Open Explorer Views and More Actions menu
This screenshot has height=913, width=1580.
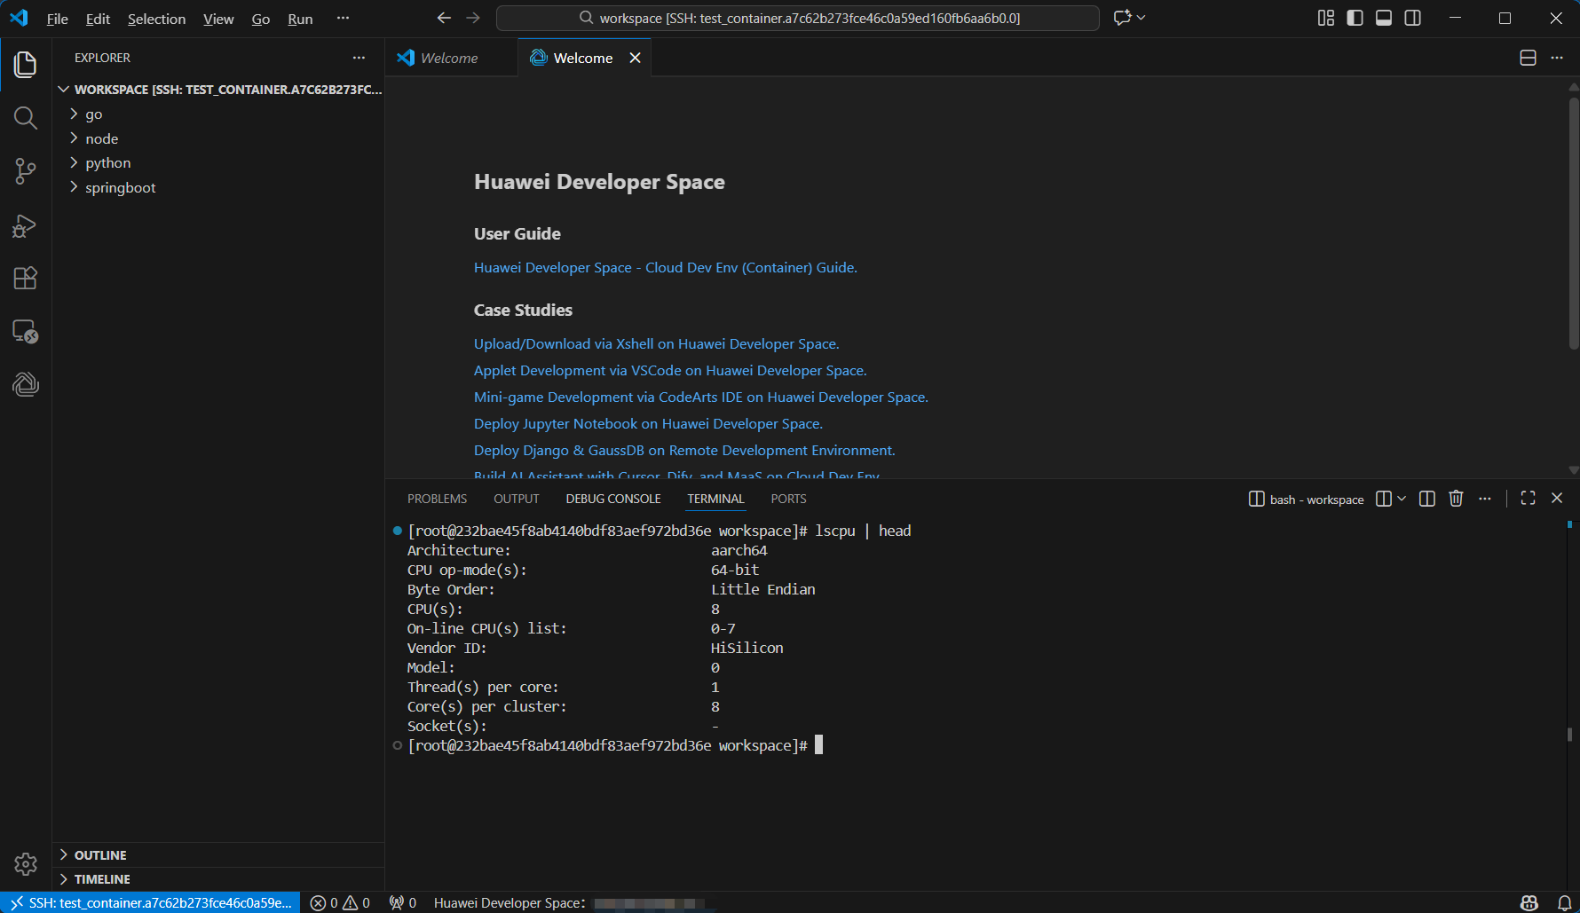click(x=359, y=58)
